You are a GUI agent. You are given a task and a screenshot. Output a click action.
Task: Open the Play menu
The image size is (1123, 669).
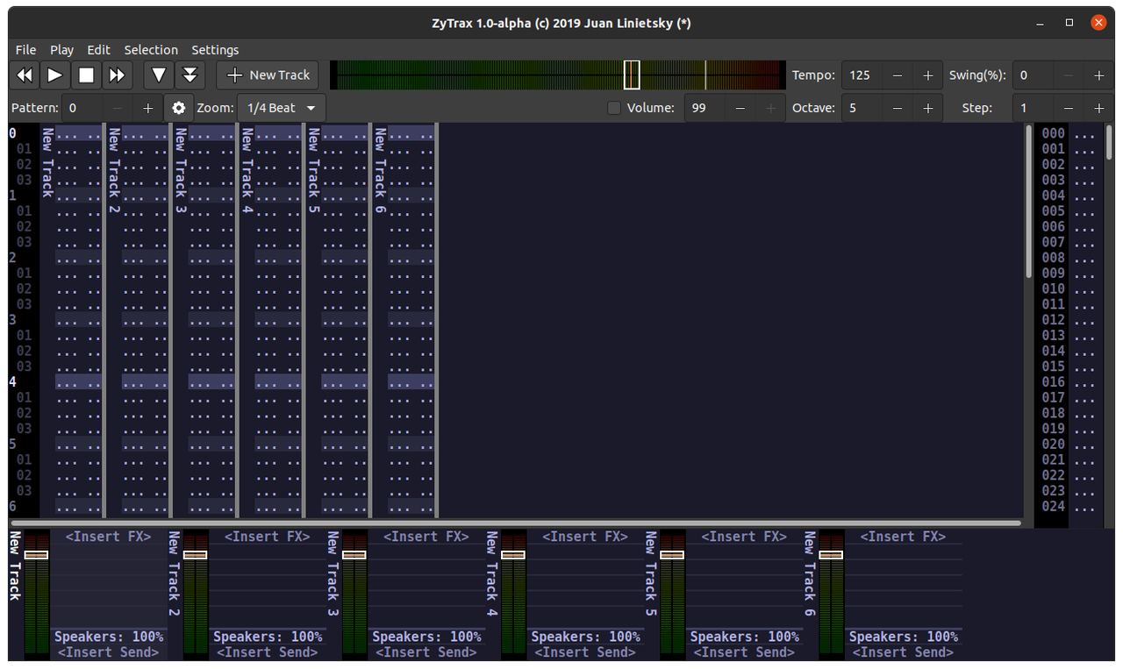point(61,50)
